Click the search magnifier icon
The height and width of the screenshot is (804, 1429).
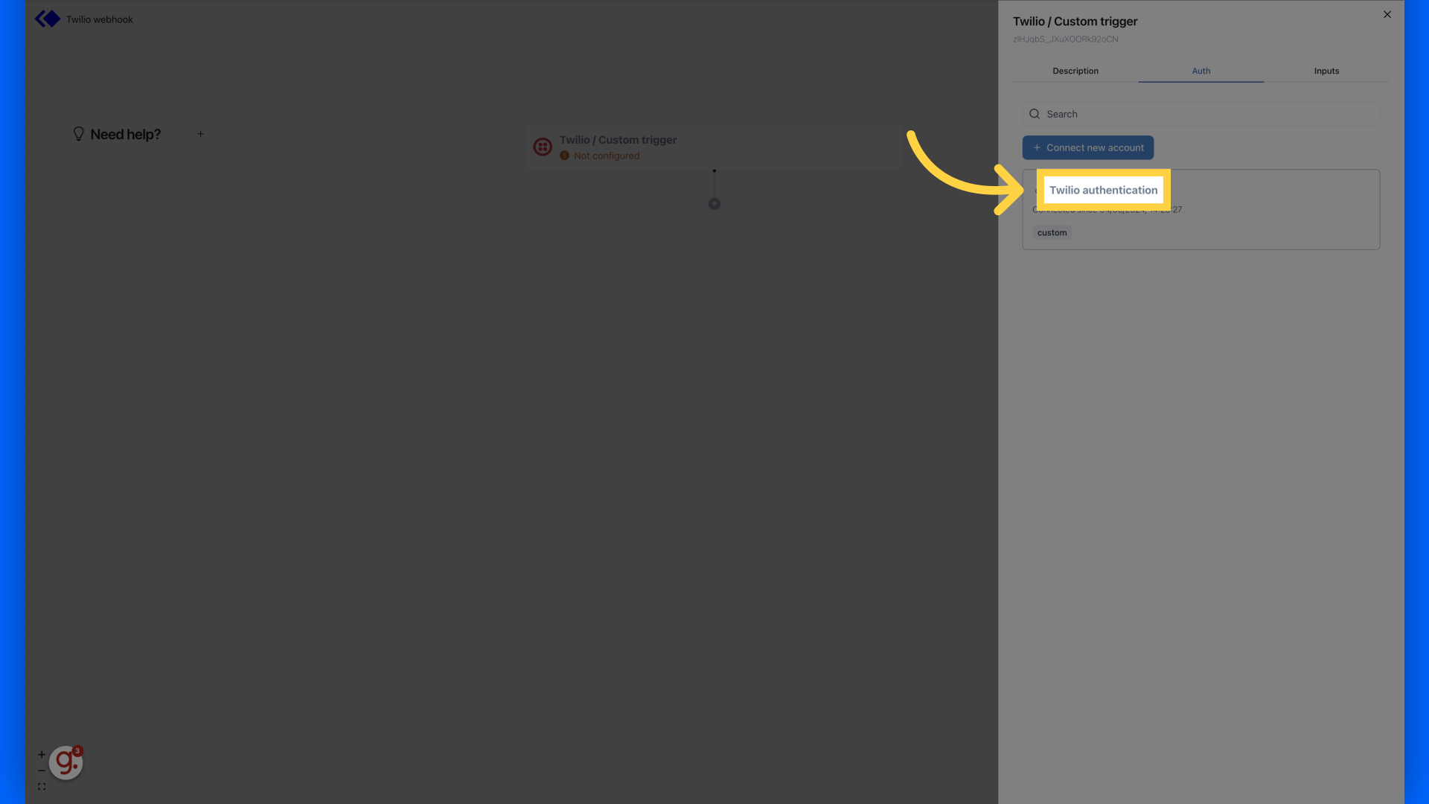[x=1035, y=114]
